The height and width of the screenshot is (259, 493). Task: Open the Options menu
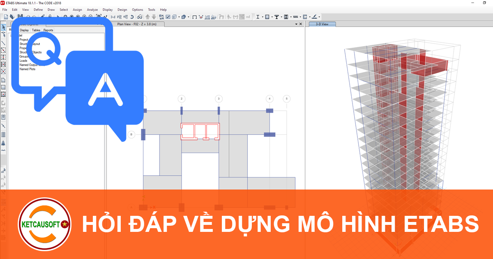coord(138,9)
